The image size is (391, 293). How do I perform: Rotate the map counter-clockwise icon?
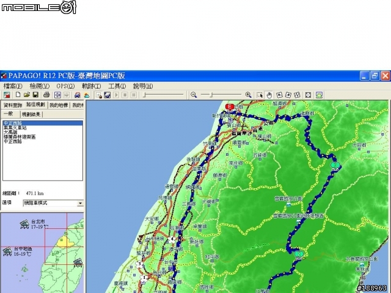click(x=280, y=95)
